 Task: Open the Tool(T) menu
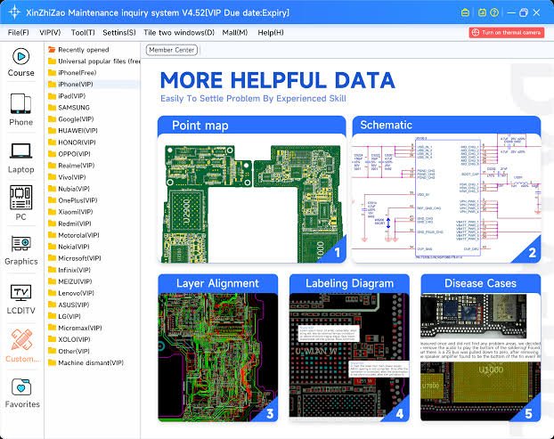pos(83,32)
